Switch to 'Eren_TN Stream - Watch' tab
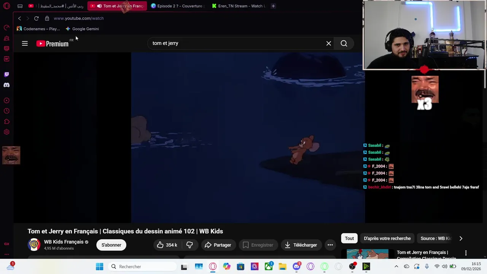This screenshot has width=487, height=274. [x=239, y=6]
